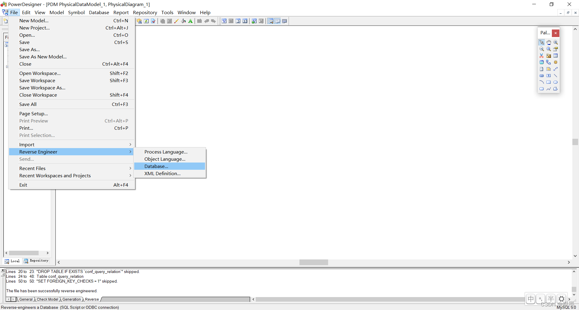Expand Recent Workspaces and Projects submenu arrow
This screenshot has height=310, width=579.
(130, 175)
